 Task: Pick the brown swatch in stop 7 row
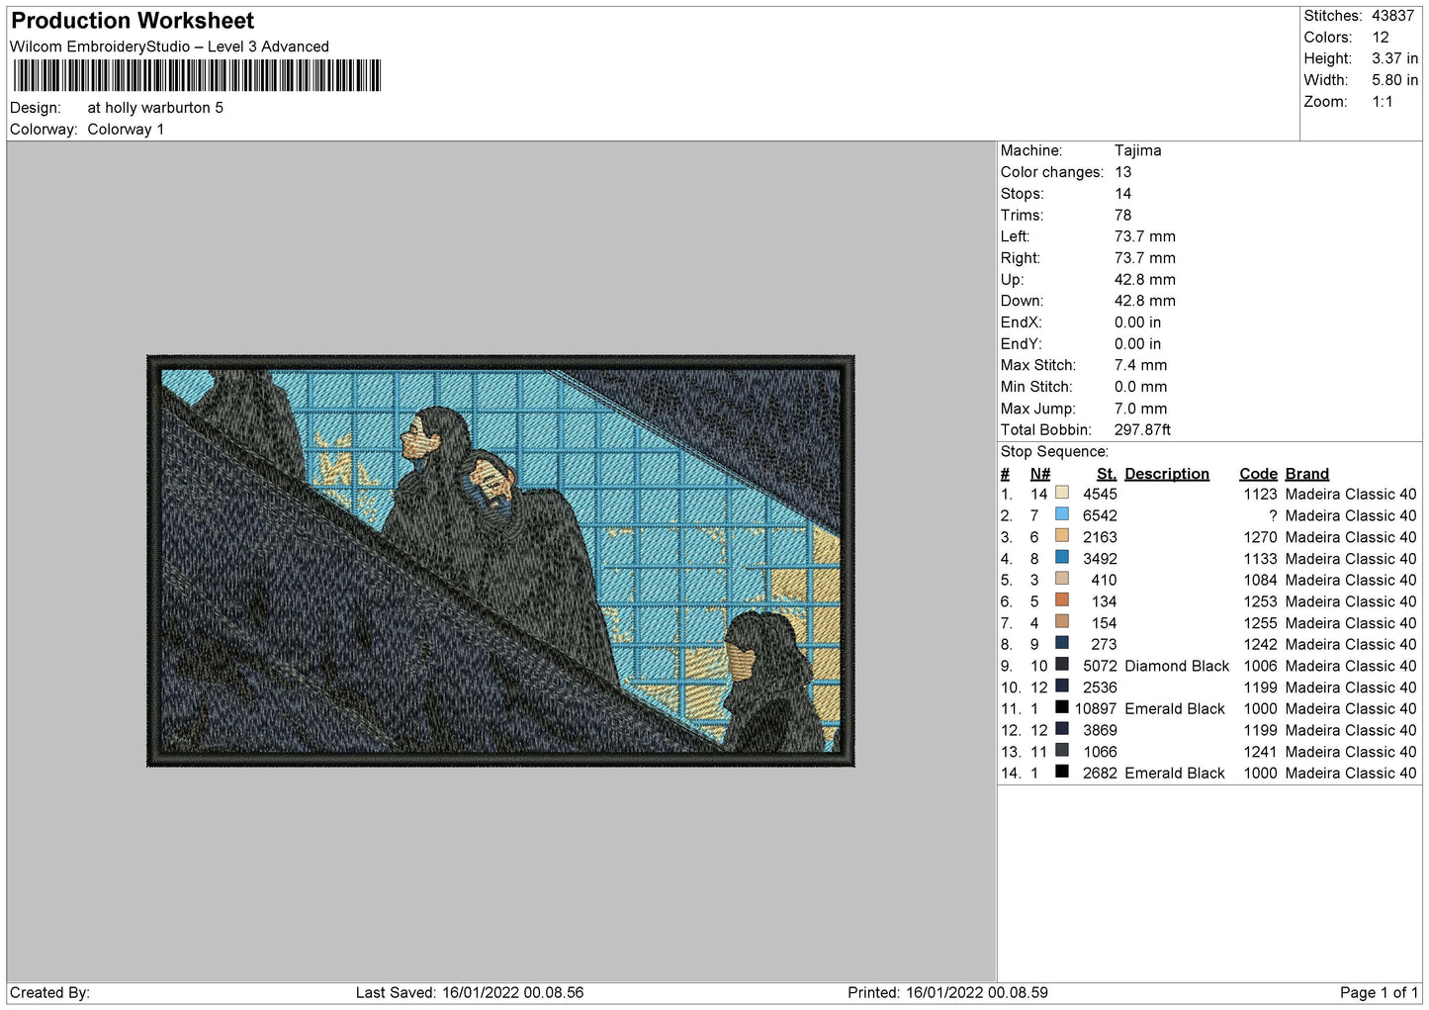point(1062,621)
